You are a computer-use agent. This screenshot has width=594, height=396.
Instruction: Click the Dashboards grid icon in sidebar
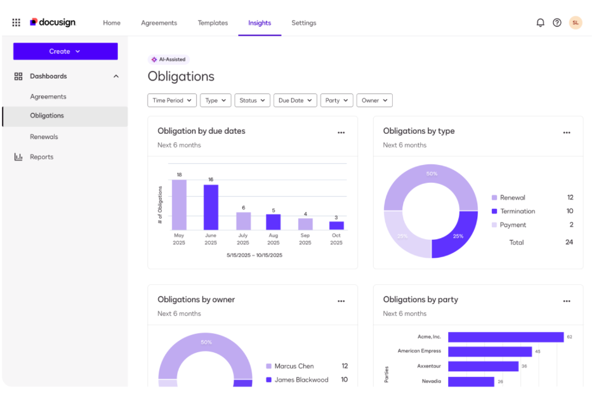point(18,76)
